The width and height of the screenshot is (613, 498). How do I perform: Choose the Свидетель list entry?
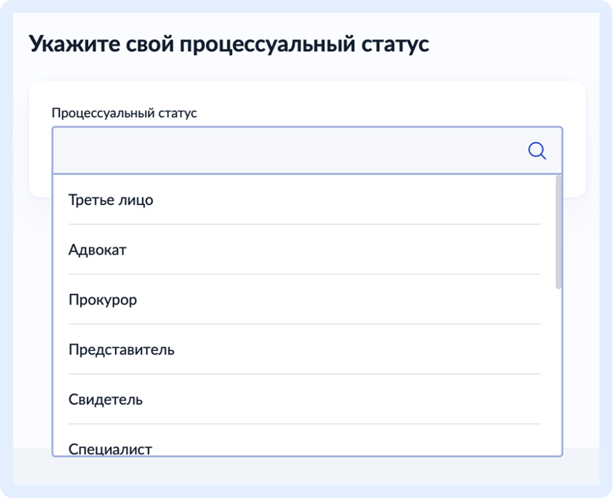[x=105, y=399]
